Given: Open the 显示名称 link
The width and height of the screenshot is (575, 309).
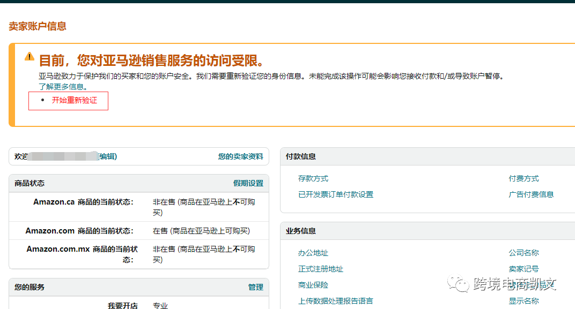Looking at the screenshot, I should [x=524, y=301].
